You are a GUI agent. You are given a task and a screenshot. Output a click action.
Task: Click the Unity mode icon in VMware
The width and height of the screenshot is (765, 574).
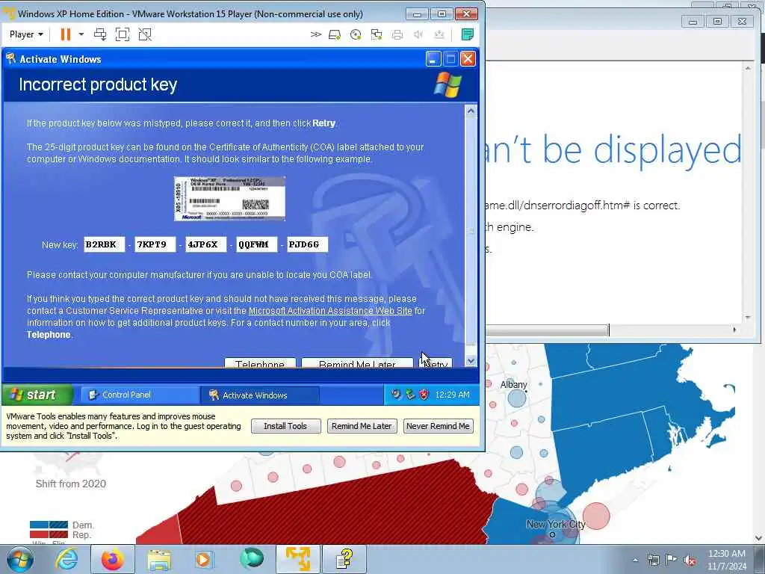(145, 34)
